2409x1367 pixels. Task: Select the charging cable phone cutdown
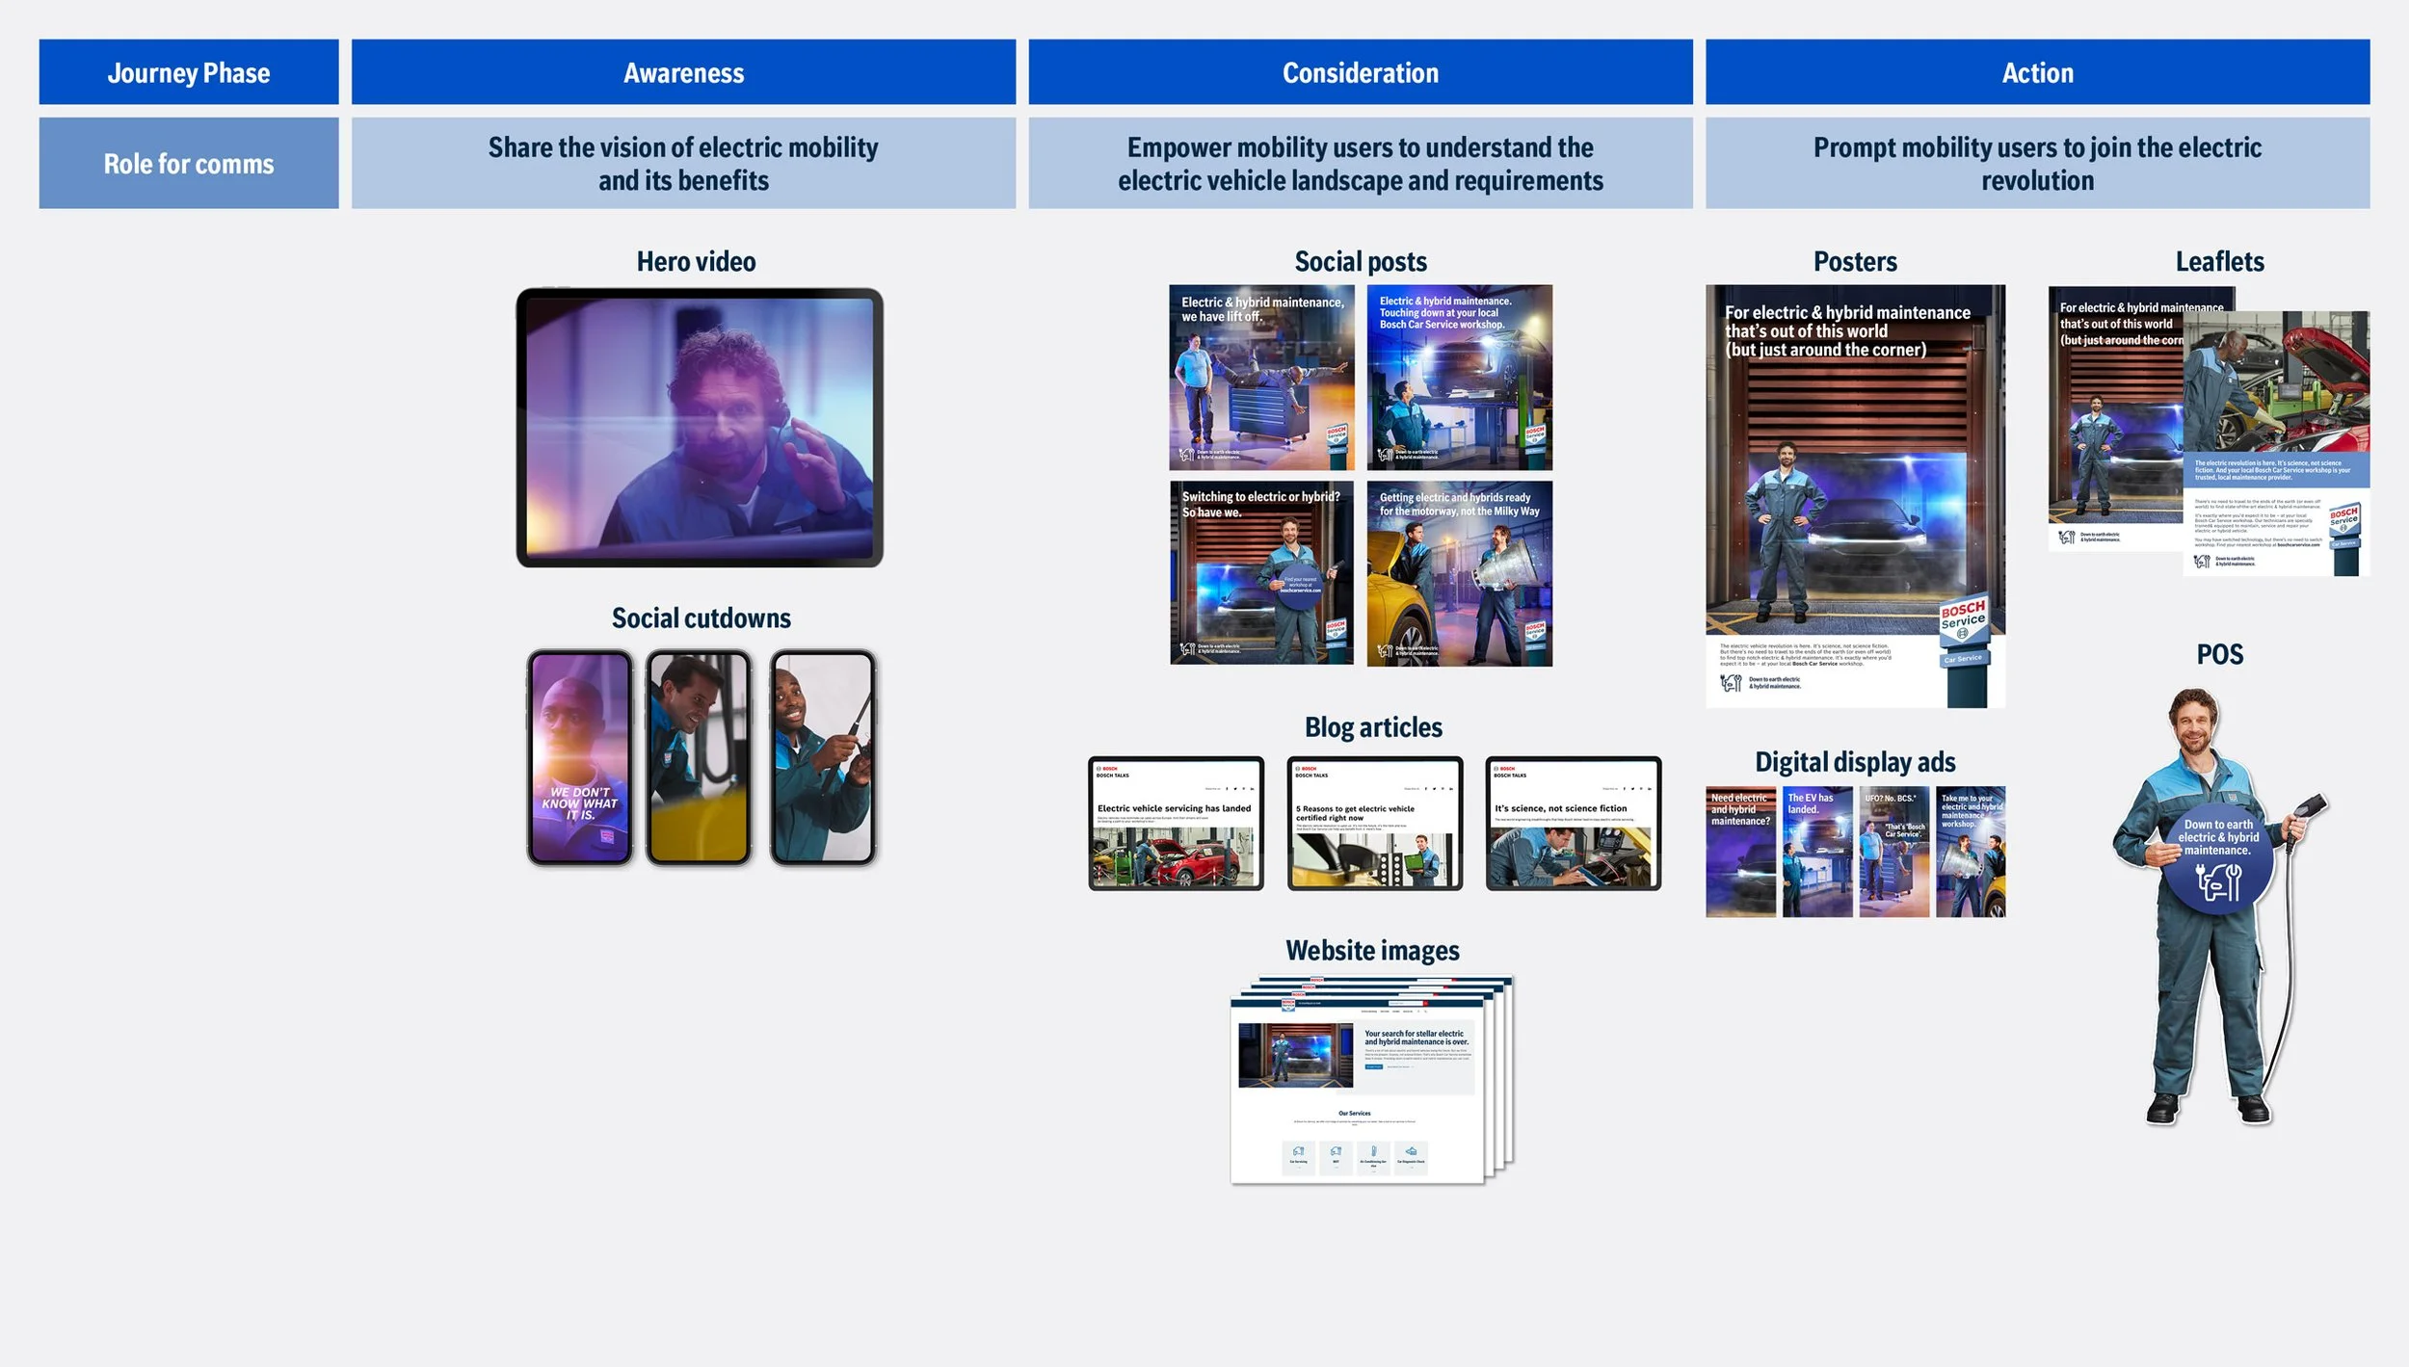(822, 757)
